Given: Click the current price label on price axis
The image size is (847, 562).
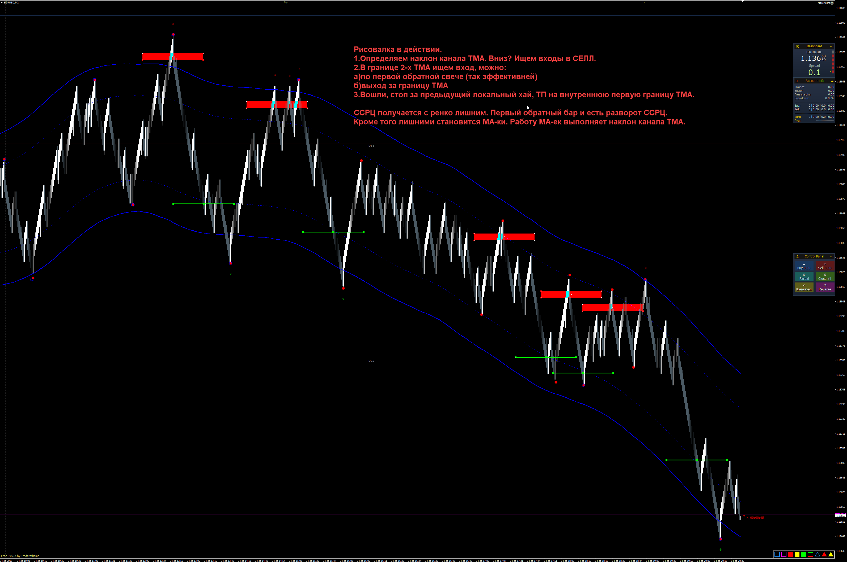Looking at the screenshot, I should point(841,516).
